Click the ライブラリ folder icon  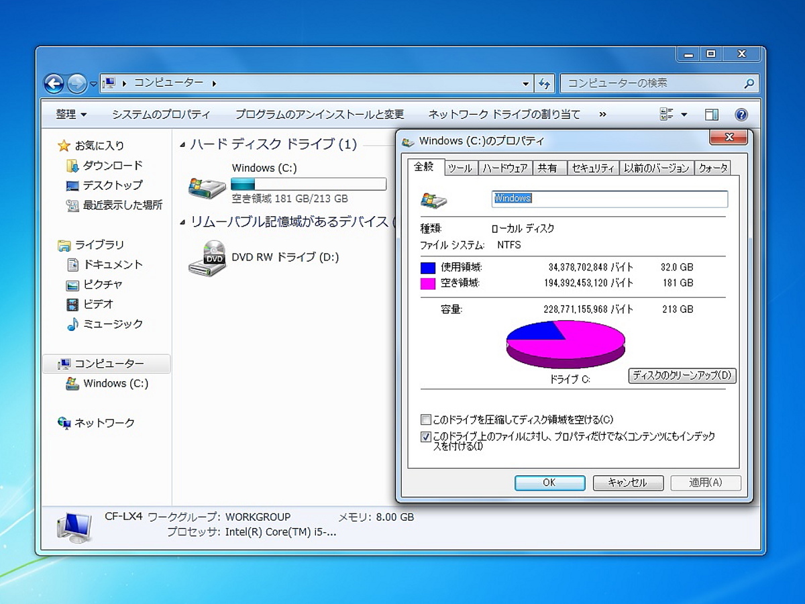pos(64,245)
